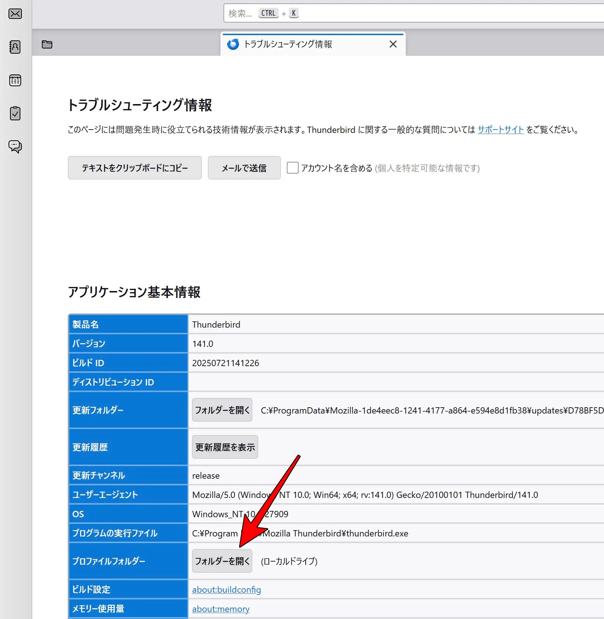Click テキストをクリップボードにコピー button
This screenshot has height=619, width=604.
click(x=135, y=168)
